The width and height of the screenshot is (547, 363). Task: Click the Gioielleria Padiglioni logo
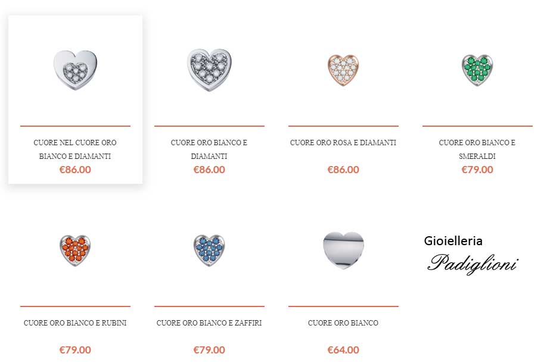471,255
